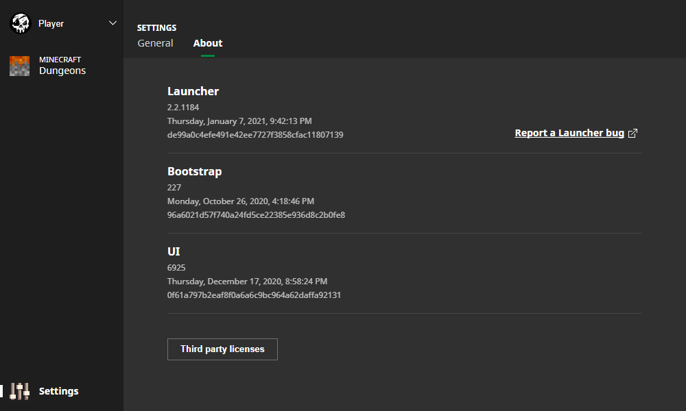Click the Player skull avatar icon
686x411 pixels.
pyautogui.click(x=21, y=23)
